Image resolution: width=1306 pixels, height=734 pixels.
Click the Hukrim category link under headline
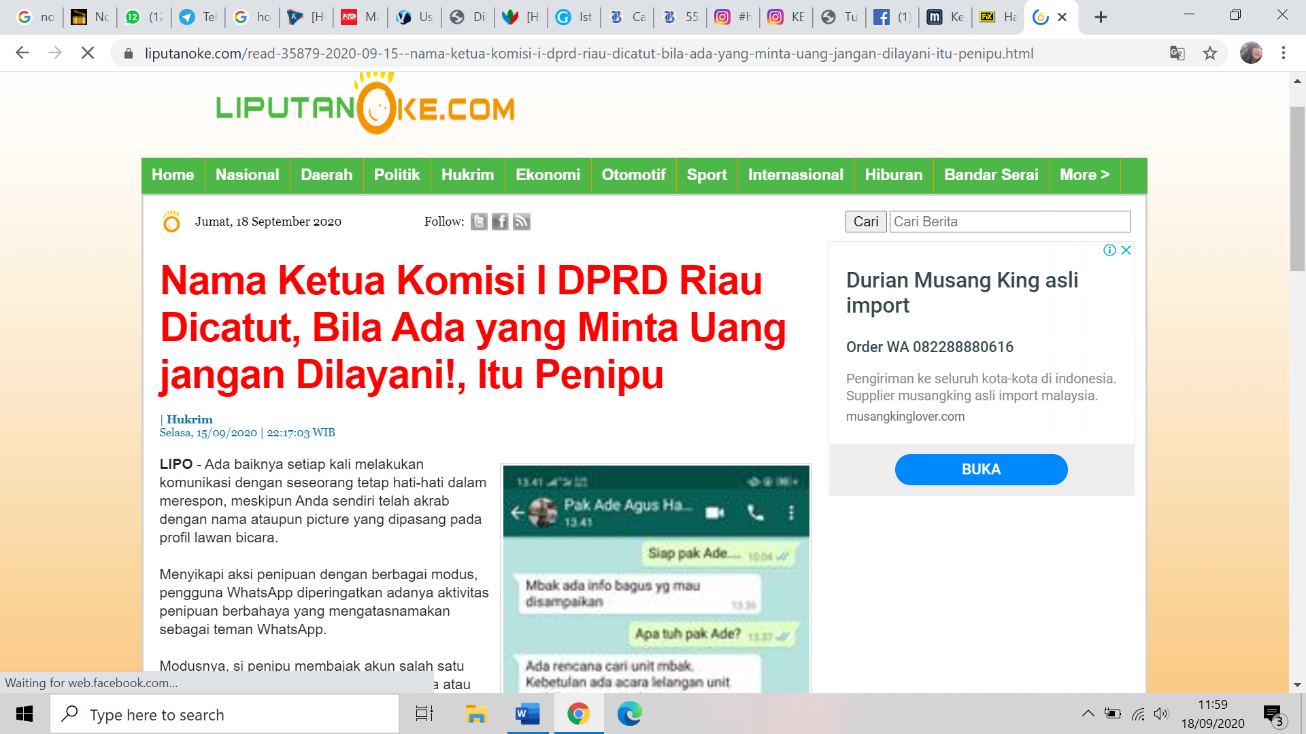click(190, 419)
